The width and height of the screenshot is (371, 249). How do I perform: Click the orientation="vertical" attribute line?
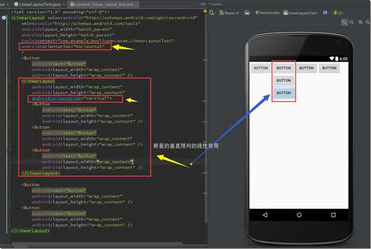71,98
